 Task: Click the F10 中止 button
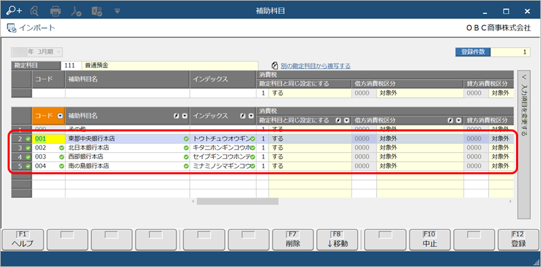click(x=430, y=239)
